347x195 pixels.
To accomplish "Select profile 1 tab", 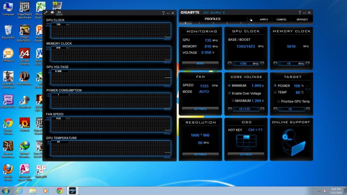I will [185, 23].
